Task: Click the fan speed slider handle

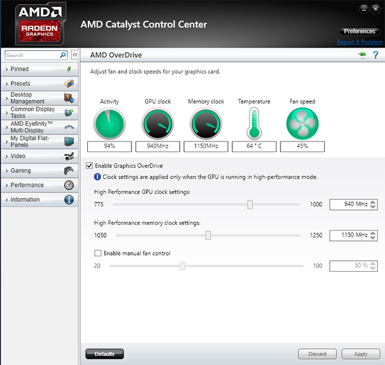Action: pyautogui.click(x=182, y=265)
